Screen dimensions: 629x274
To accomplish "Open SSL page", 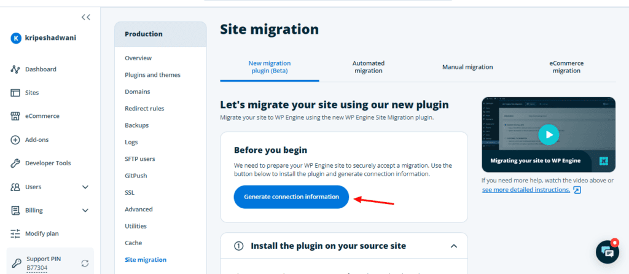I will (130, 192).
